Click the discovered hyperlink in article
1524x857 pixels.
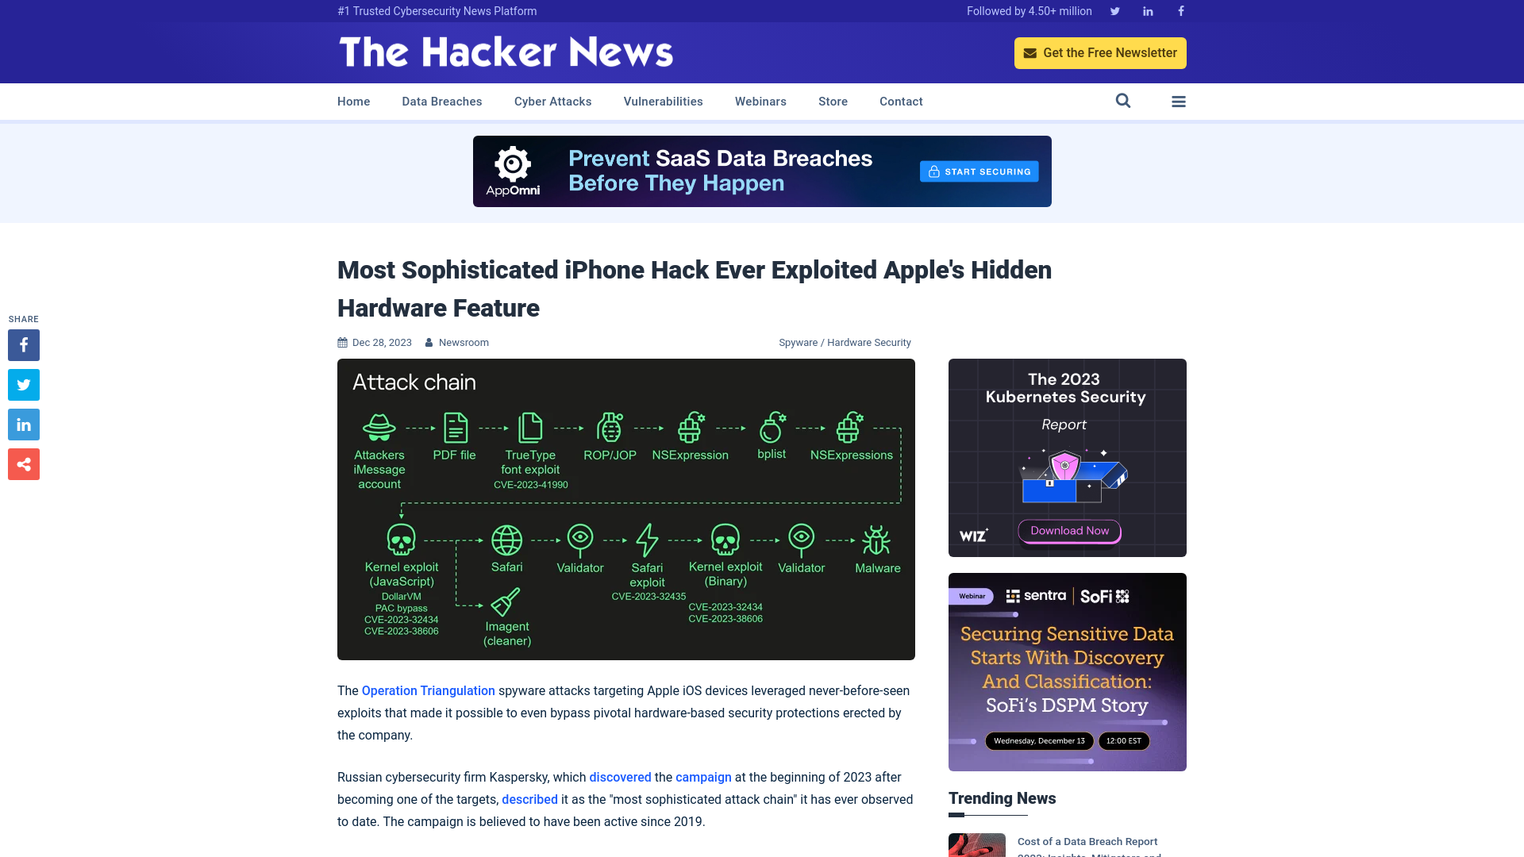[620, 776]
